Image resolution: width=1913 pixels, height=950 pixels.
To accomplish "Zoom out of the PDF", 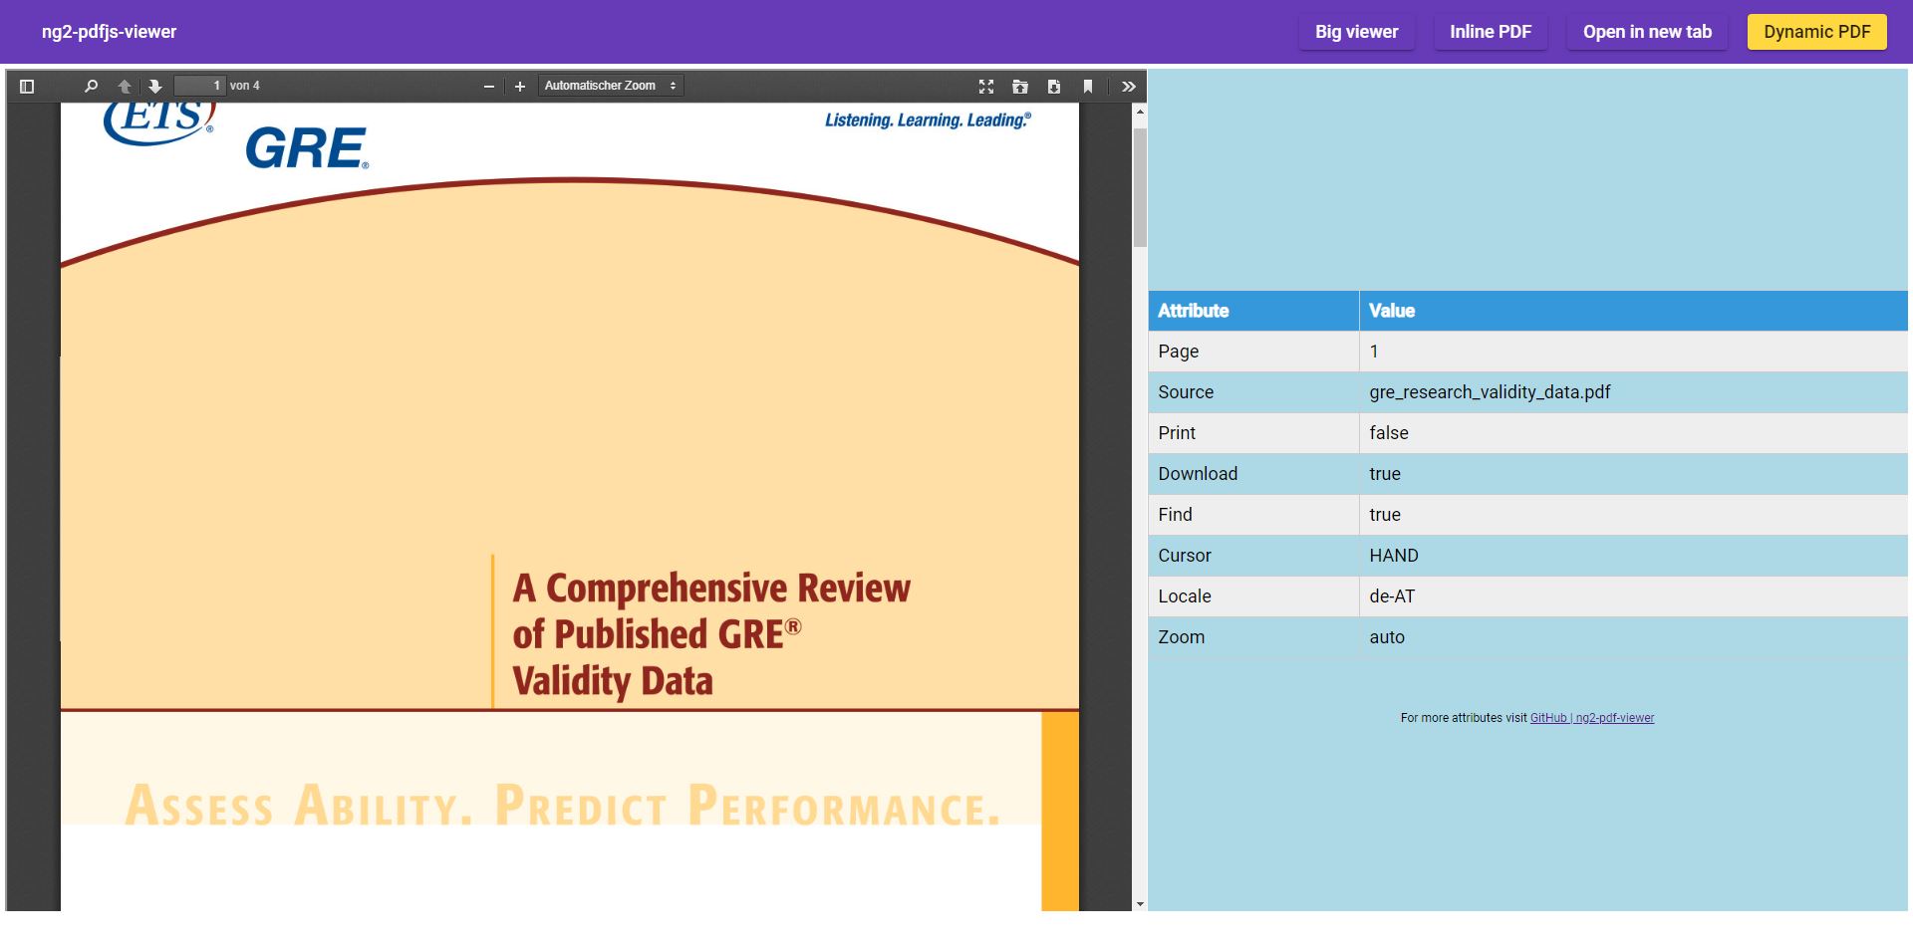I will 489,87.
